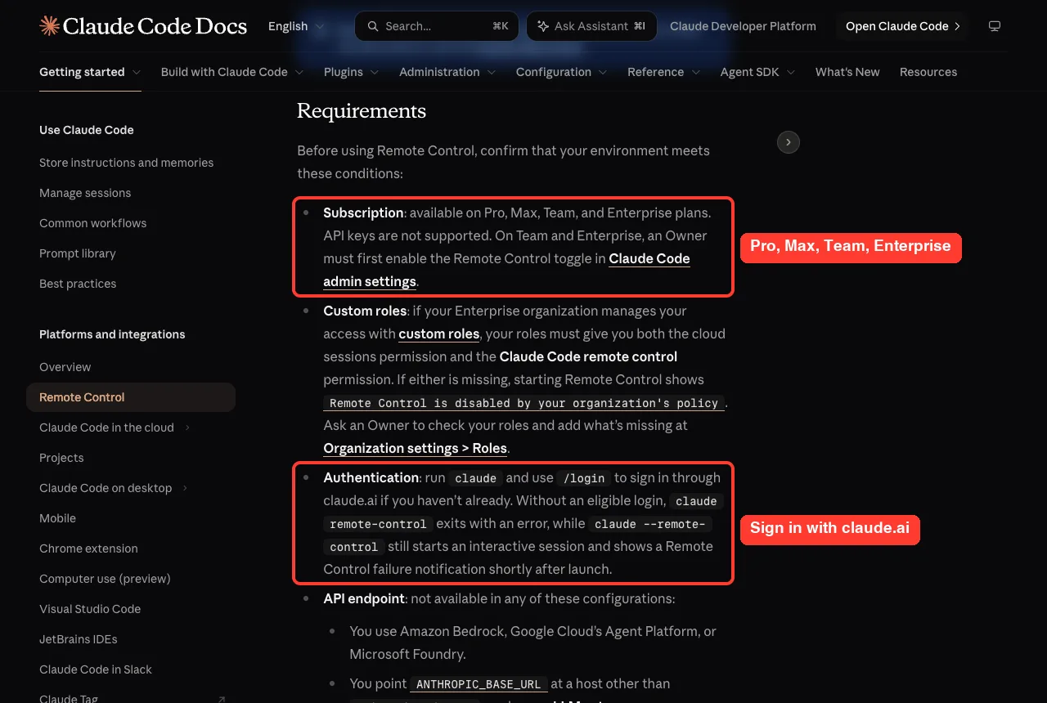
Task: Open the Reference dropdown menu
Action: 664,72
